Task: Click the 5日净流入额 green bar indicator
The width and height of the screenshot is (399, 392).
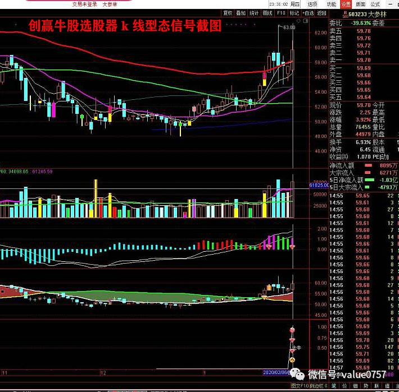Action: (369, 180)
